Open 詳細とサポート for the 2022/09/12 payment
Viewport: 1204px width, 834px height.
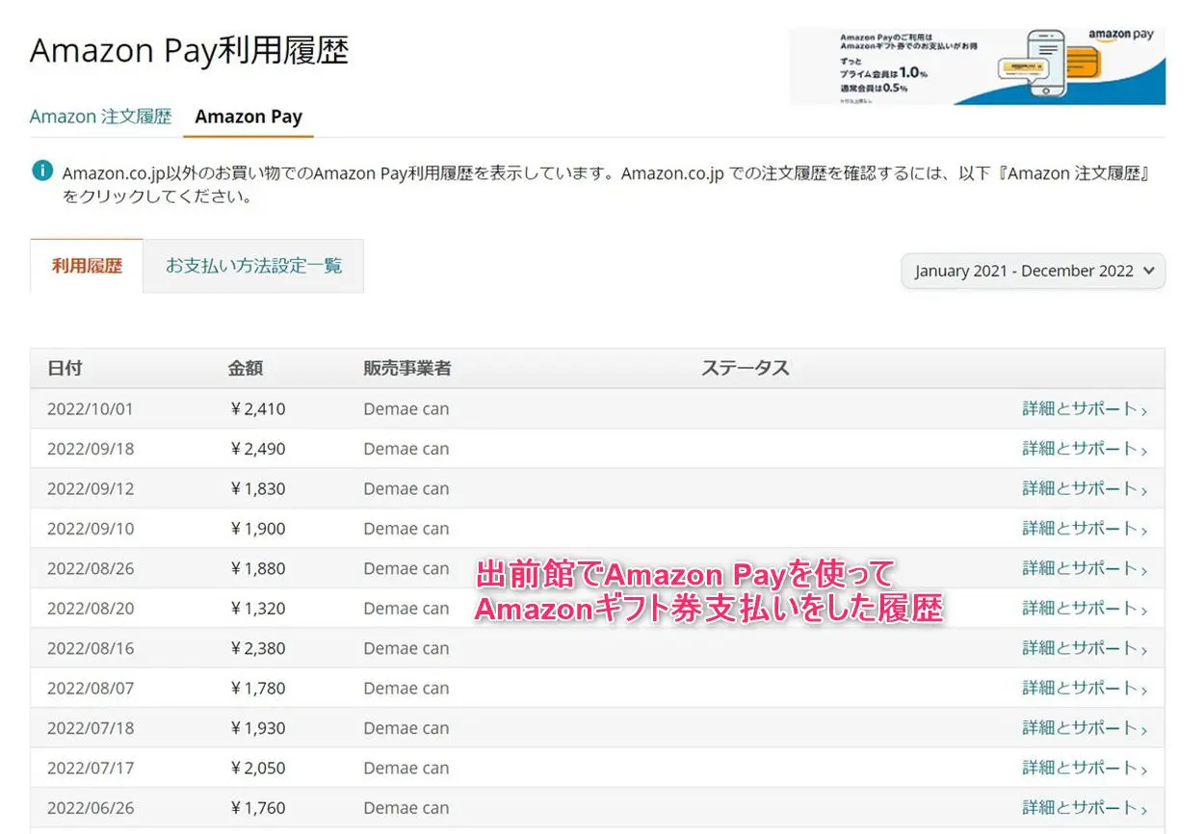tap(1085, 489)
